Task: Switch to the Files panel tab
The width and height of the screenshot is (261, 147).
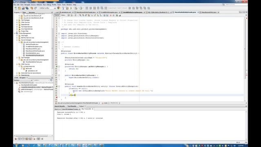Action: [x=24, y=13]
